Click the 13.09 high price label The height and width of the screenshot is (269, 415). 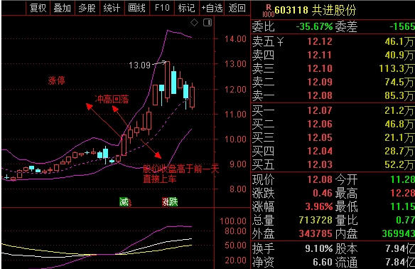(139, 65)
